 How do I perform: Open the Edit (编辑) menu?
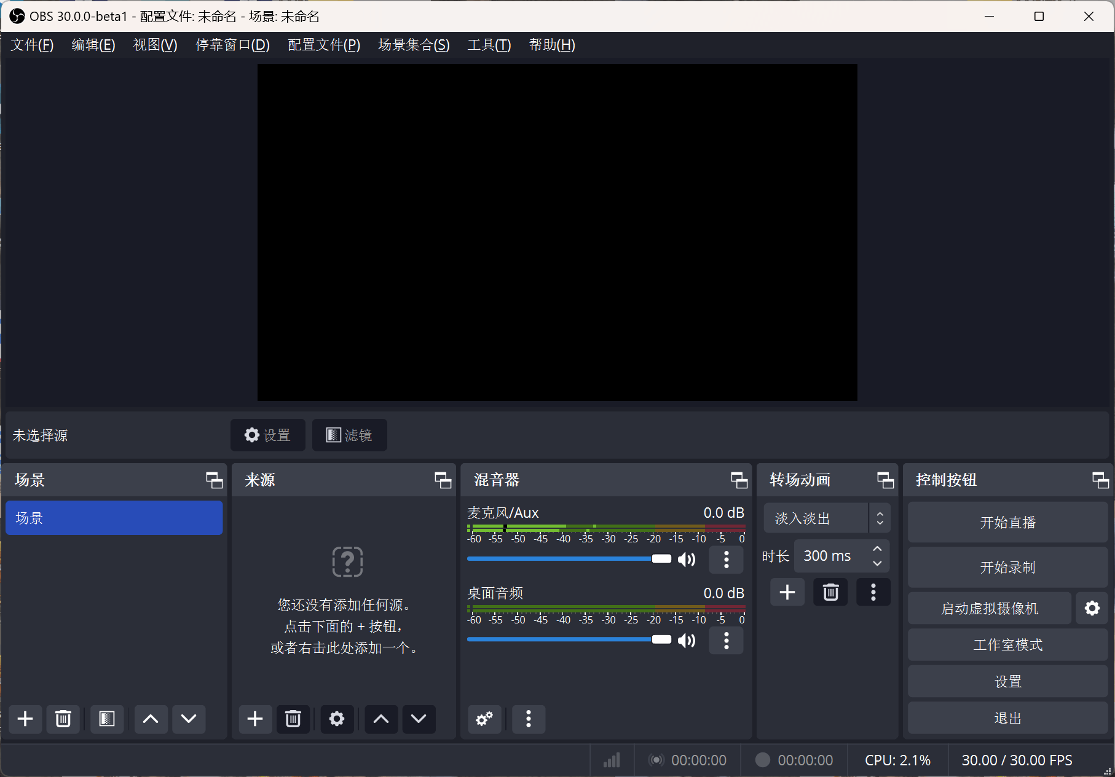[x=93, y=45]
